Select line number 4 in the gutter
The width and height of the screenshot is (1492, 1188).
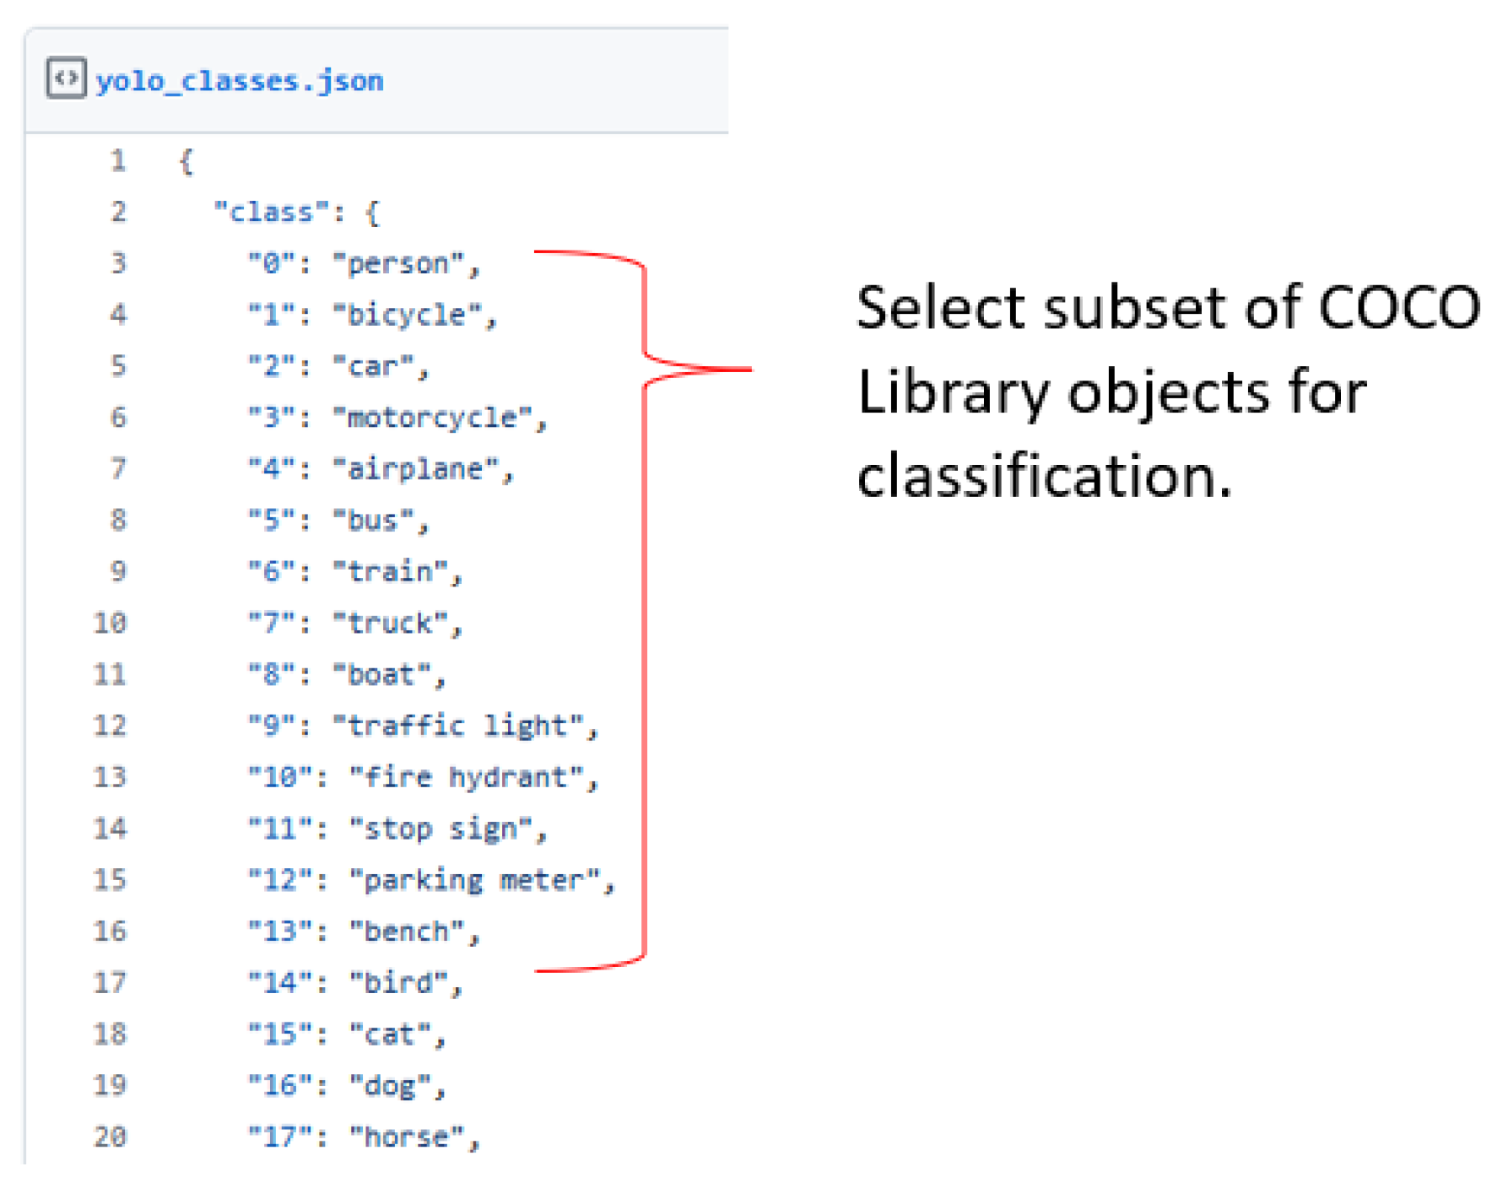click(x=118, y=315)
